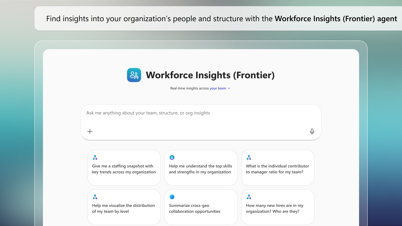Select the individual contributor to manager ratio prompt
Image resolution: width=402 pixels, height=226 pixels.
pyautogui.click(x=278, y=168)
